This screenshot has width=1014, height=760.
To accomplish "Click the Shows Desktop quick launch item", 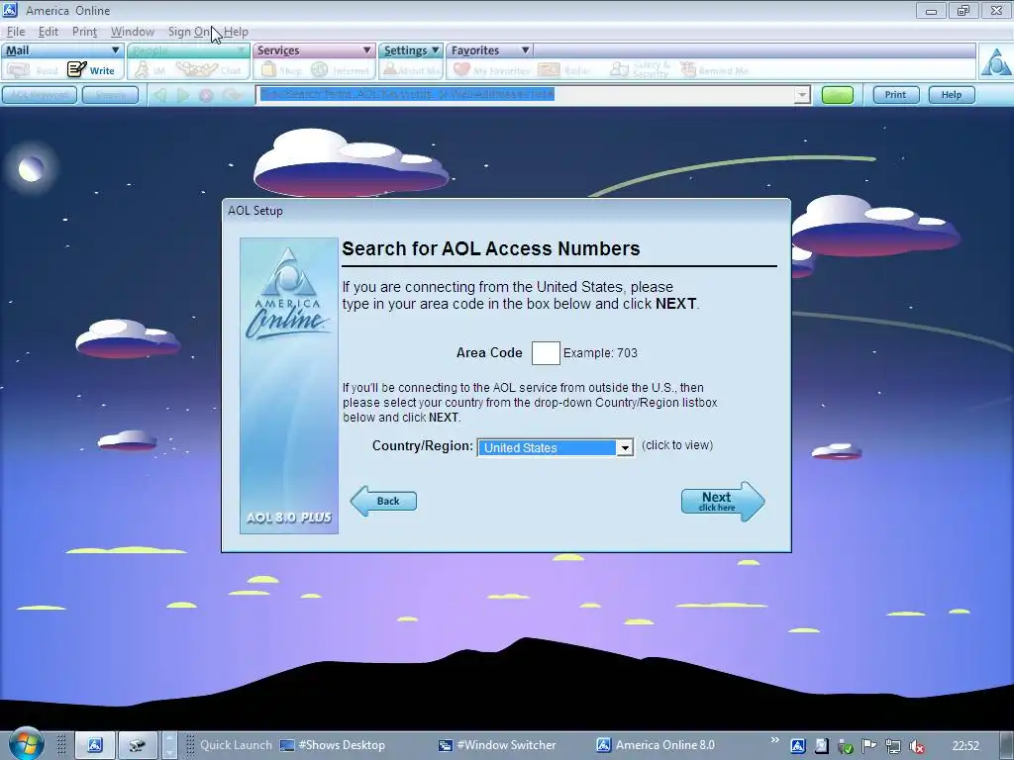I will pos(333,745).
